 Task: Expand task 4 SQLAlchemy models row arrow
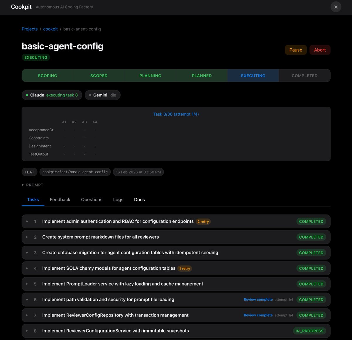[27, 268]
